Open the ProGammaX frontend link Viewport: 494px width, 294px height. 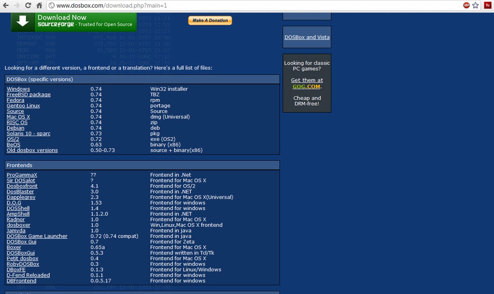tap(22, 175)
